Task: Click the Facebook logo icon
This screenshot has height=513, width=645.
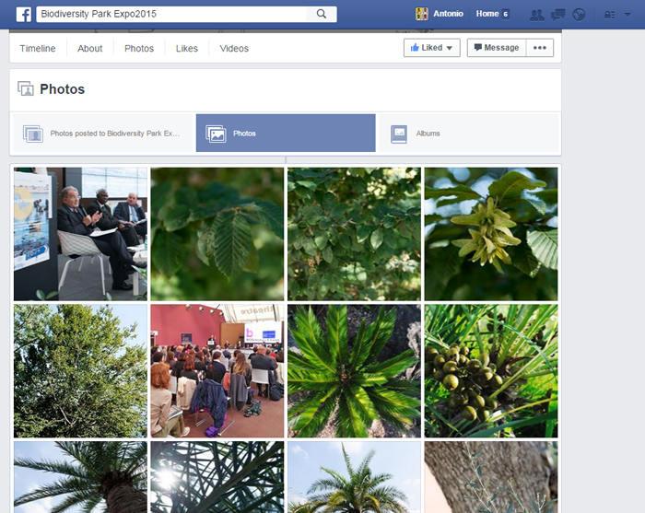Action: pyautogui.click(x=23, y=15)
